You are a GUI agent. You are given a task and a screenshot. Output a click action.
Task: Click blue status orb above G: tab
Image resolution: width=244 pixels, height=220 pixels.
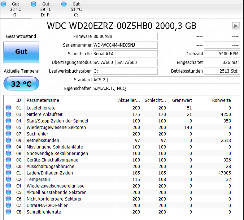[3, 4]
